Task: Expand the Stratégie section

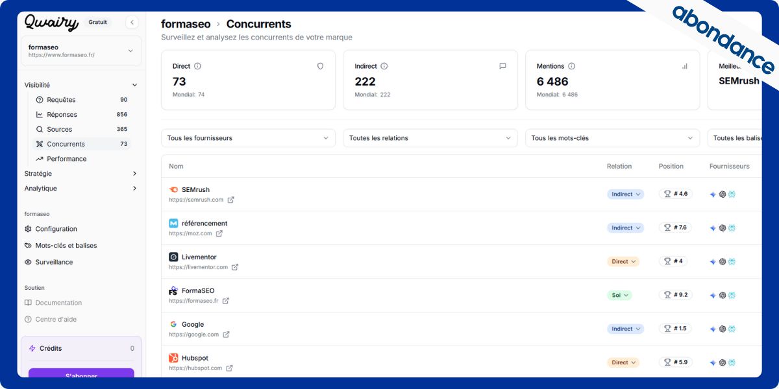Action: [81, 174]
